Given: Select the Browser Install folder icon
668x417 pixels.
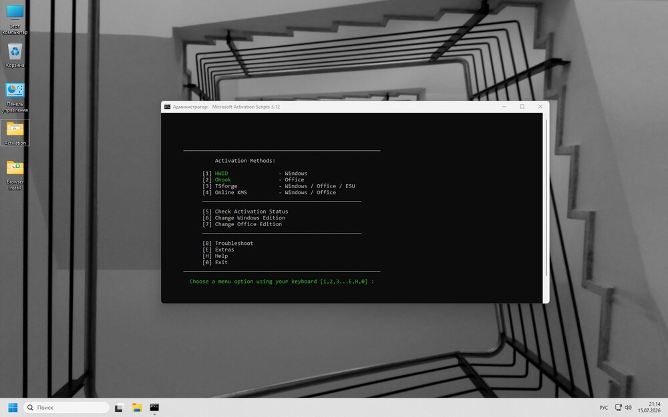Looking at the screenshot, I should tap(15, 175).
